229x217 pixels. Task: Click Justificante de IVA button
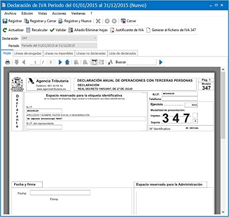tap(127, 30)
